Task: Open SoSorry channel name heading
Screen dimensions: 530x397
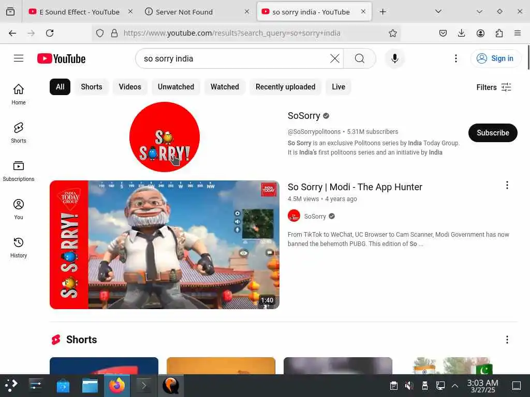Action: [x=303, y=116]
